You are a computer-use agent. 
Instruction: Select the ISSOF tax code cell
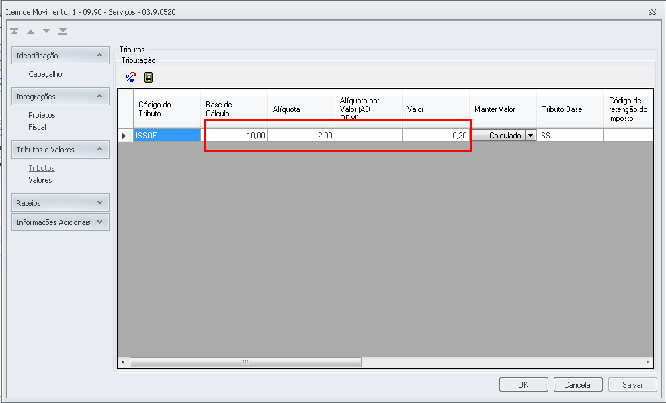click(x=167, y=136)
